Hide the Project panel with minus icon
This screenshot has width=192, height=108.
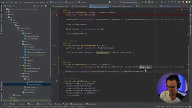point(49,6)
